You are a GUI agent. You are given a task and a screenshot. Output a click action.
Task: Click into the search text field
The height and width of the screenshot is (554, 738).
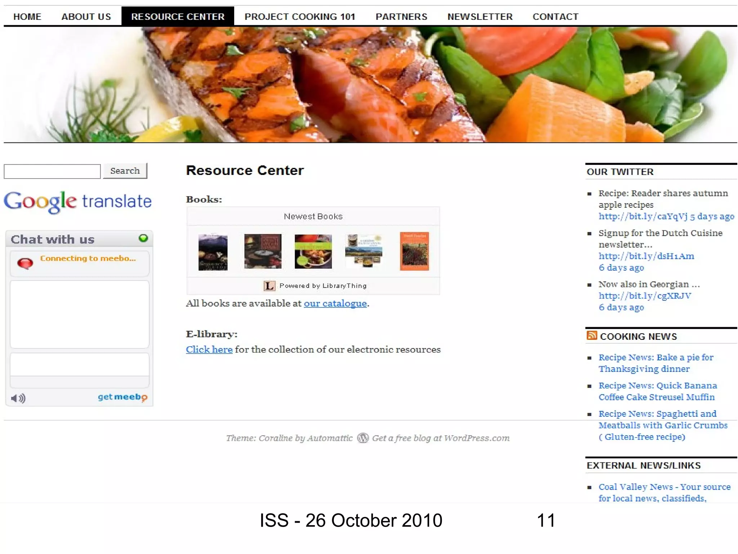pos(52,171)
